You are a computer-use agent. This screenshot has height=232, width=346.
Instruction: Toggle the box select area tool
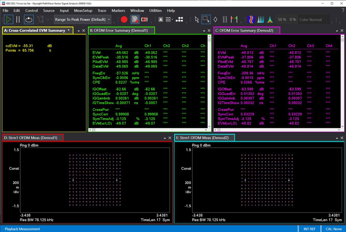(206, 19)
